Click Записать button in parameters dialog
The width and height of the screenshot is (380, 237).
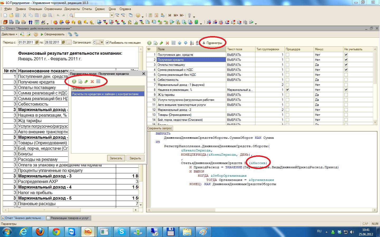[116, 158]
